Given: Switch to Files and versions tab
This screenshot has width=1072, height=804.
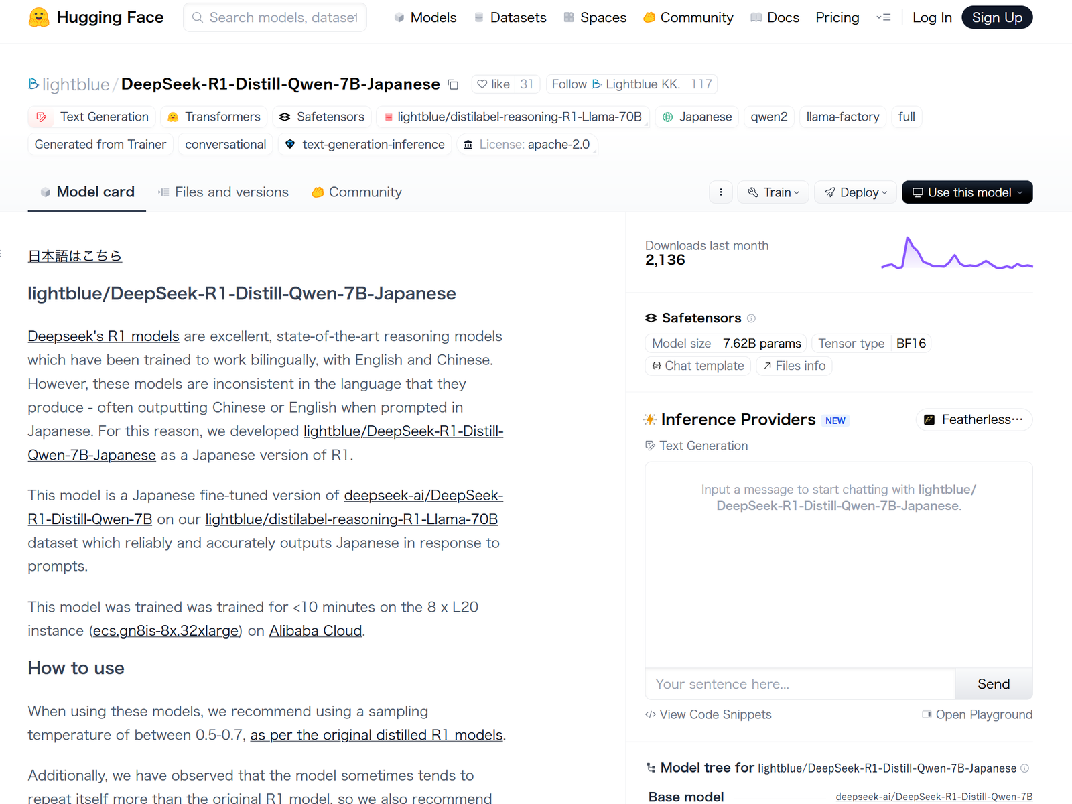Looking at the screenshot, I should pyautogui.click(x=223, y=192).
